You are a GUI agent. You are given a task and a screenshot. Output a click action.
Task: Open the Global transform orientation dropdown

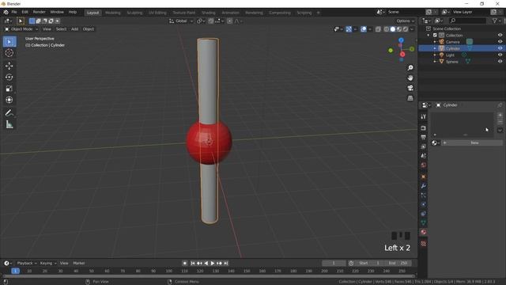point(181,21)
